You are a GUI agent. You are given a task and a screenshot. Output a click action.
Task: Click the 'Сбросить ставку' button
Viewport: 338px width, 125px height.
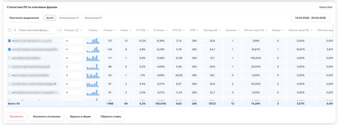(x=111, y=116)
